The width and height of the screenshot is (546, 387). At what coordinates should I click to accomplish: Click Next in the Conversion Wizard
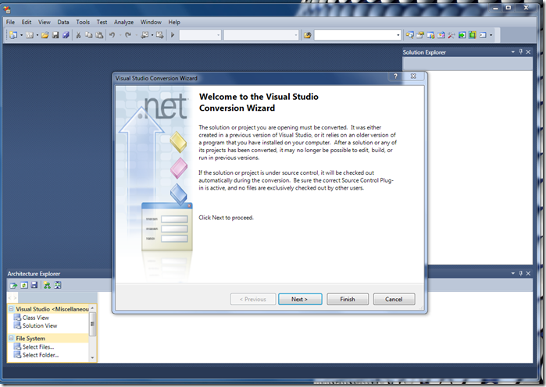[300, 299]
